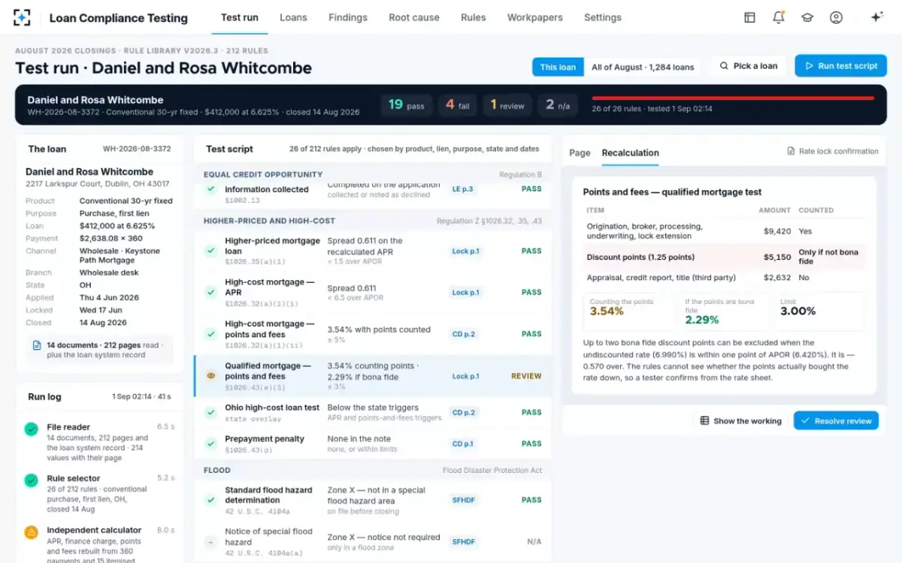
Task: Open SFHDF for Standard flood hazard determination
Action: [464, 500]
